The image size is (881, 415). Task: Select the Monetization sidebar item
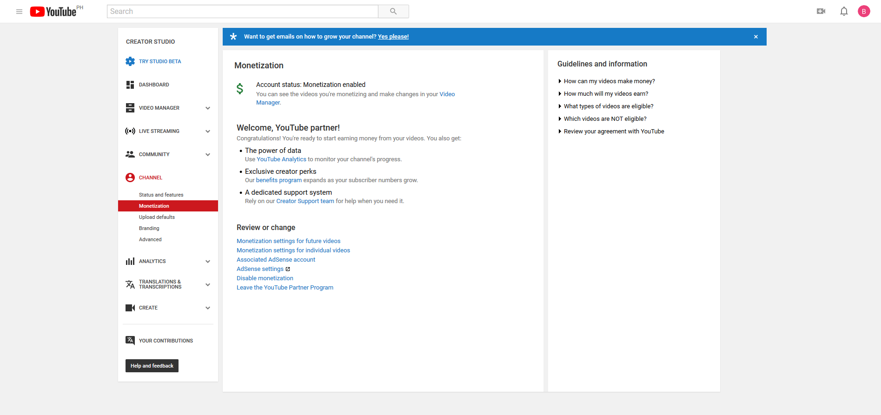[x=168, y=206]
